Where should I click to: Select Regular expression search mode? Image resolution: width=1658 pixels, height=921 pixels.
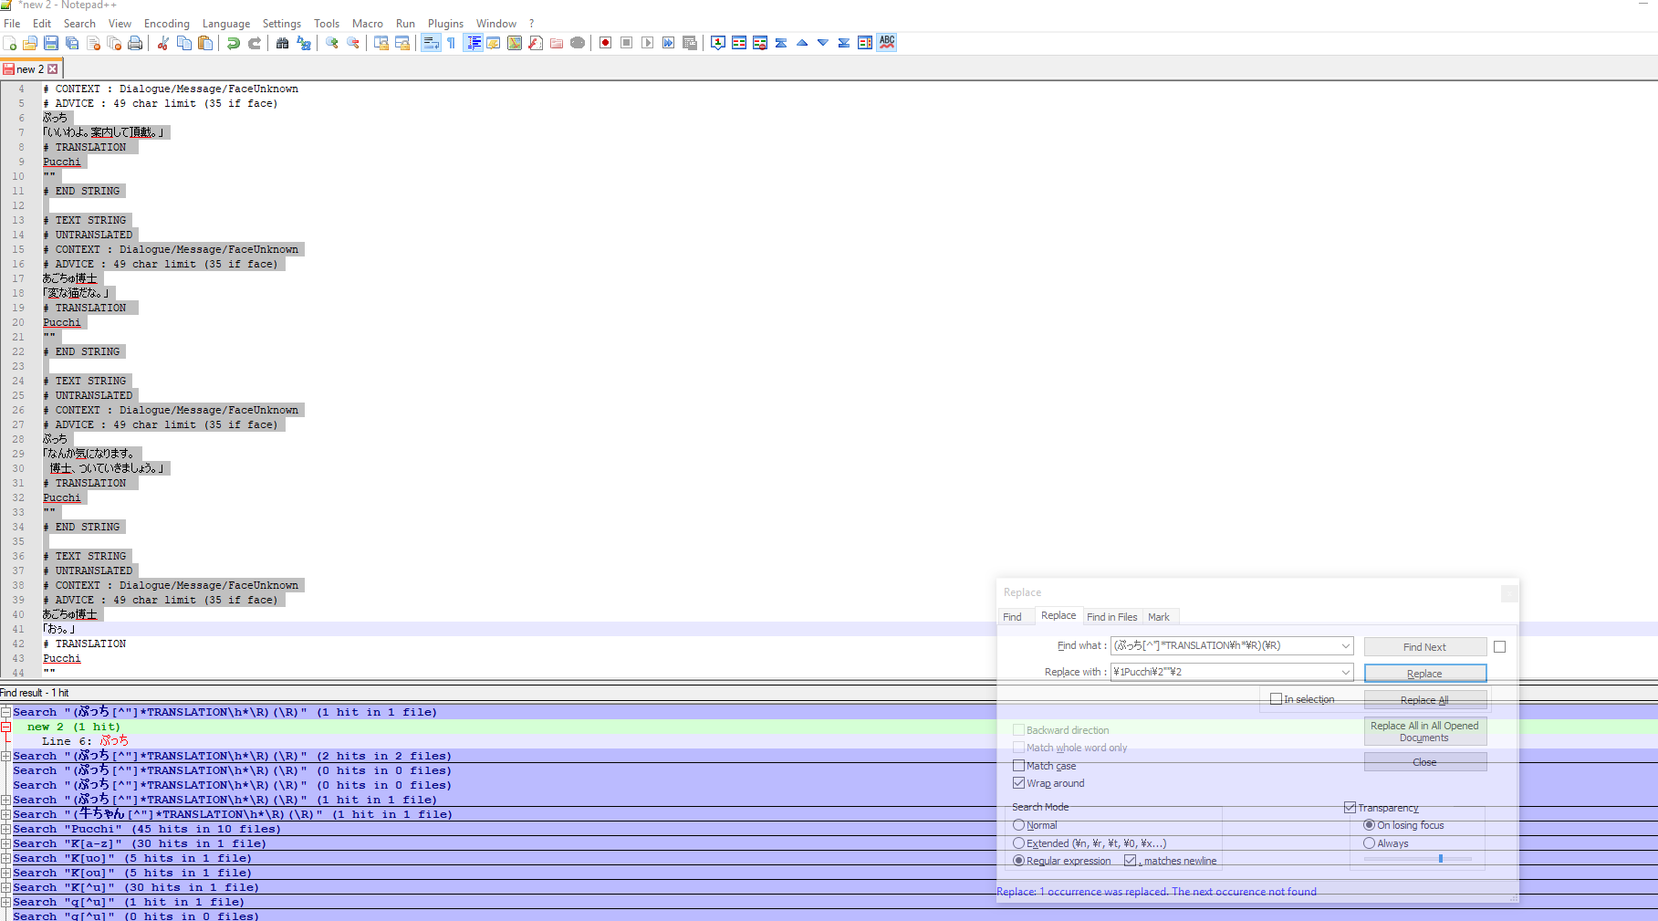(x=1018, y=861)
